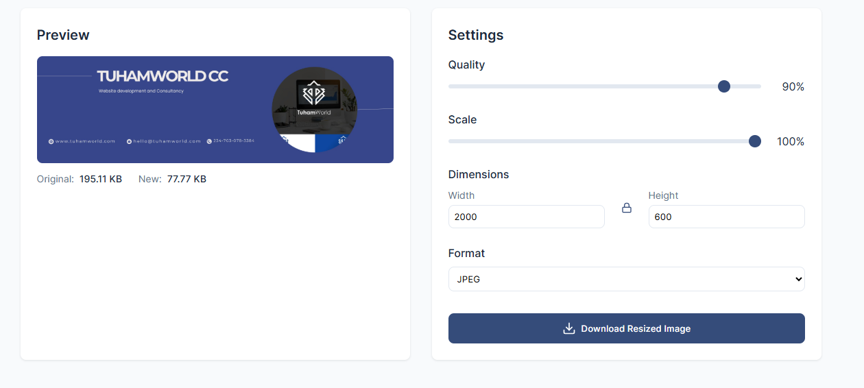This screenshot has width=864, height=388.
Task: Toggle the aspect ratio lock icon
Action: (x=626, y=208)
